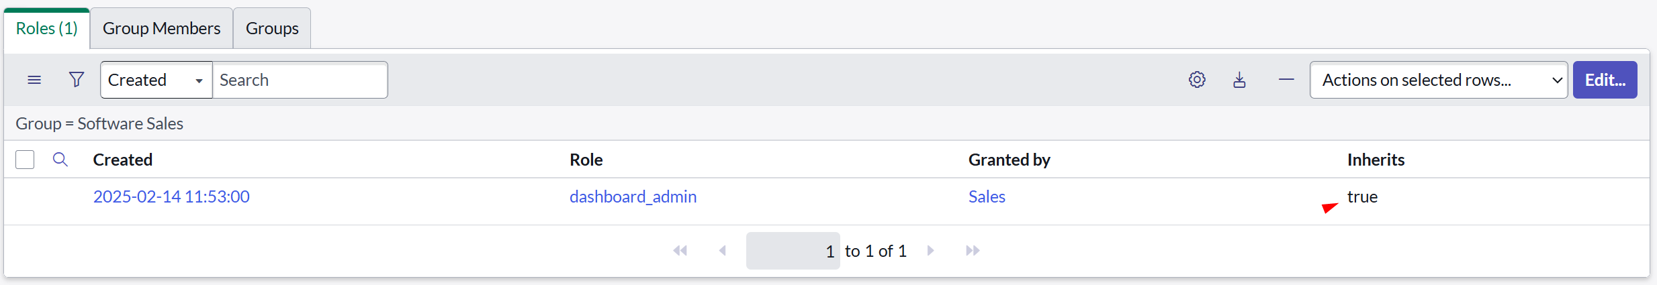
Task: Click the funnel filter icon
Action: tap(77, 80)
